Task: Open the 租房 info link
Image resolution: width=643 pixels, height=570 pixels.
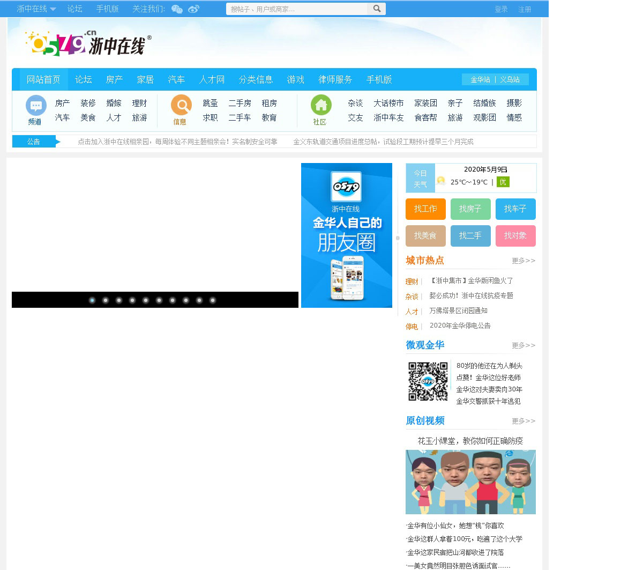Action: pos(269,103)
